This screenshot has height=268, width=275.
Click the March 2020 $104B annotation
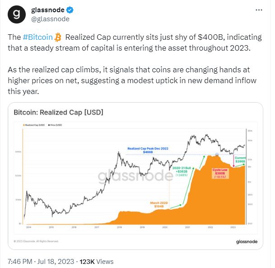(158, 205)
